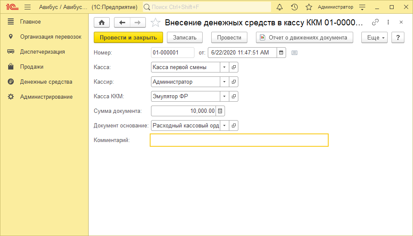Open the Еще actions menu
Image resolution: width=413 pixels, height=236 pixels.
pos(374,37)
